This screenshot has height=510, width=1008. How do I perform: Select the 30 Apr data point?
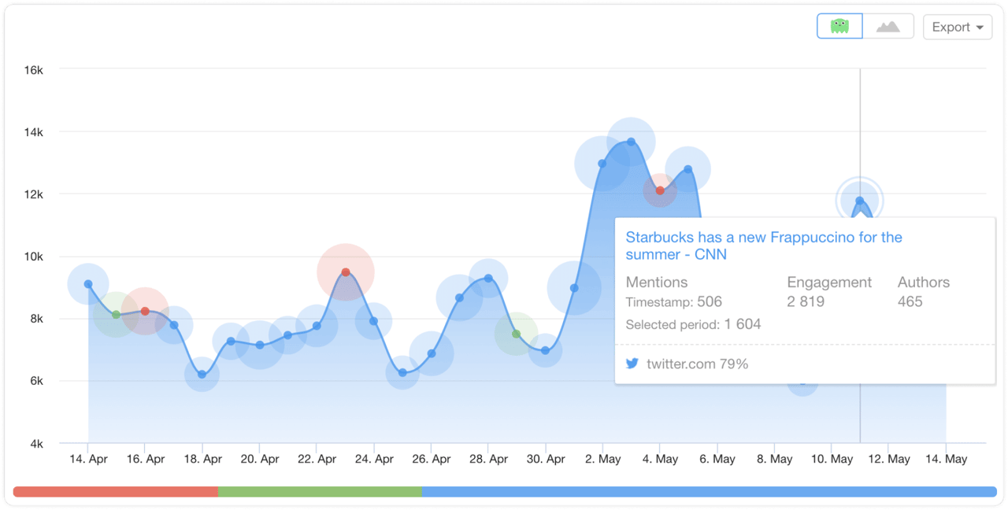pos(545,350)
